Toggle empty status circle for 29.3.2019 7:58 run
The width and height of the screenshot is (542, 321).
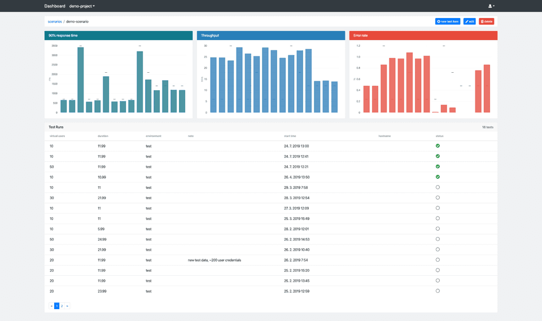(x=438, y=187)
